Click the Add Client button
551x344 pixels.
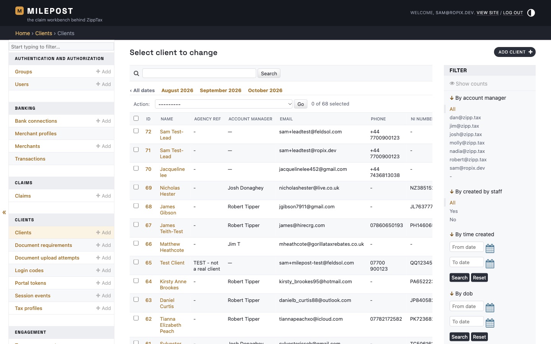pos(515,52)
